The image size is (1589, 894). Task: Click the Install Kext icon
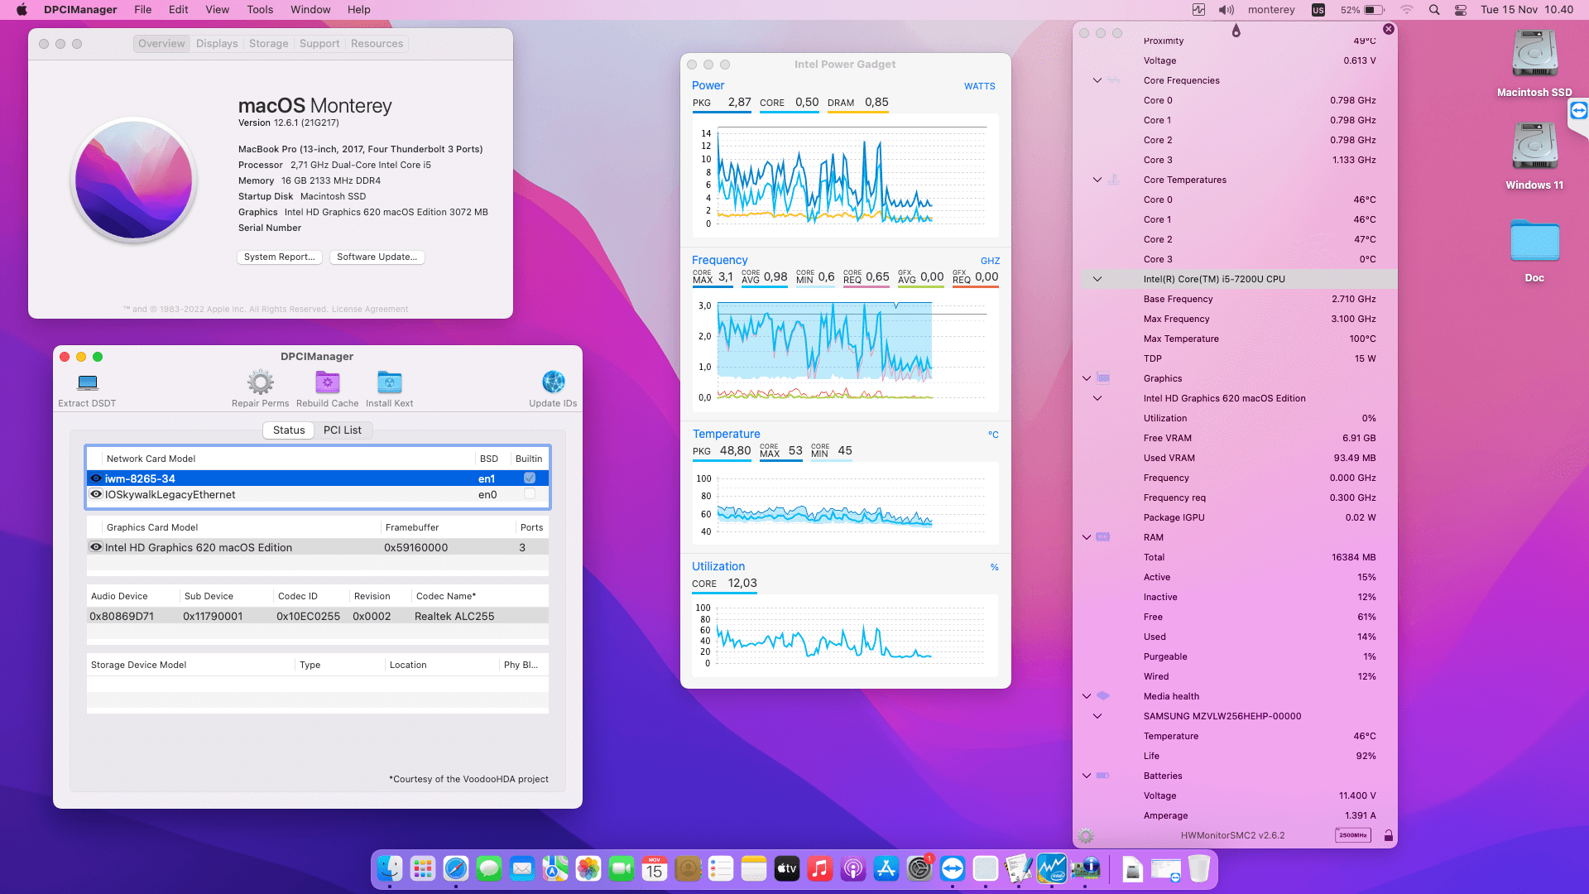coord(390,382)
